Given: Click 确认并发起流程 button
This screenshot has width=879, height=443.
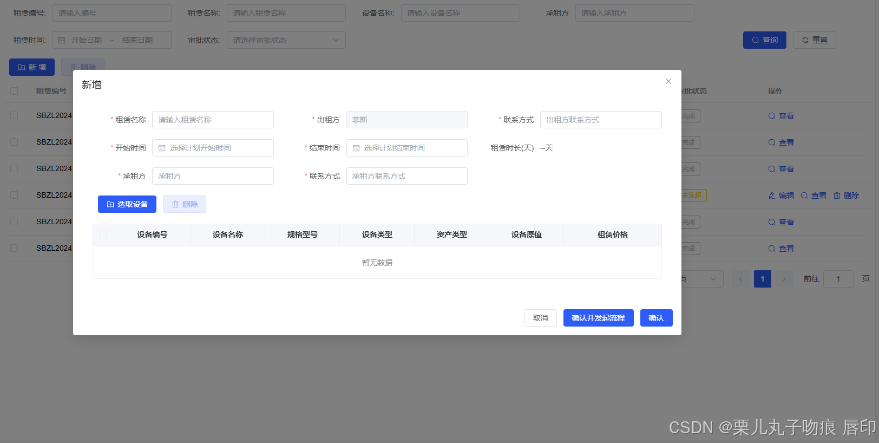Looking at the screenshot, I should click(x=599, y=318).
